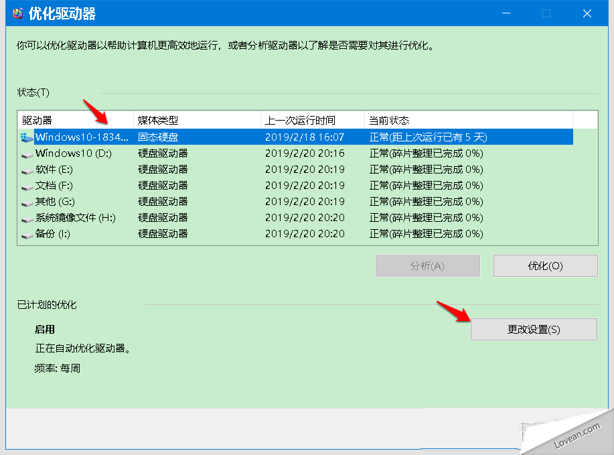Click the 优化(O) button
614x455 pixels.
544,265
